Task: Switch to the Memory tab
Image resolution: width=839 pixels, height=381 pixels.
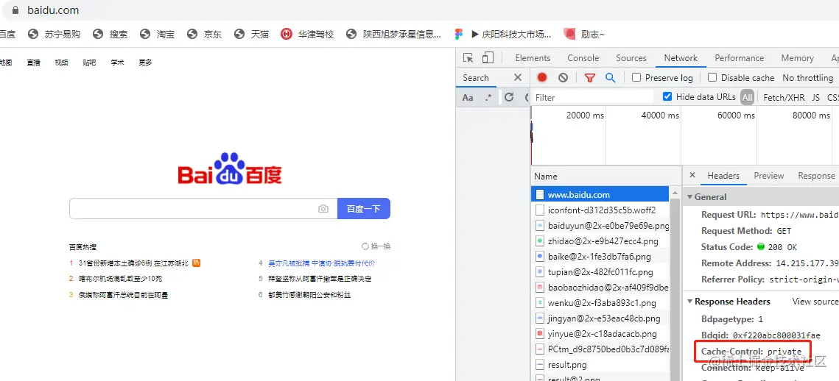Action: (797, 57)
